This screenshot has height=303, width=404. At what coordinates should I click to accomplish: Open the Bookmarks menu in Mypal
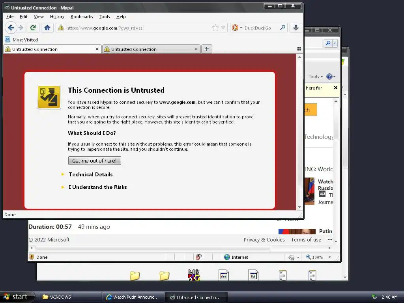point(82,17)
